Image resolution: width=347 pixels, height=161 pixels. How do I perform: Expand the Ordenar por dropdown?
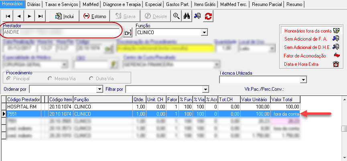[99, 89]
